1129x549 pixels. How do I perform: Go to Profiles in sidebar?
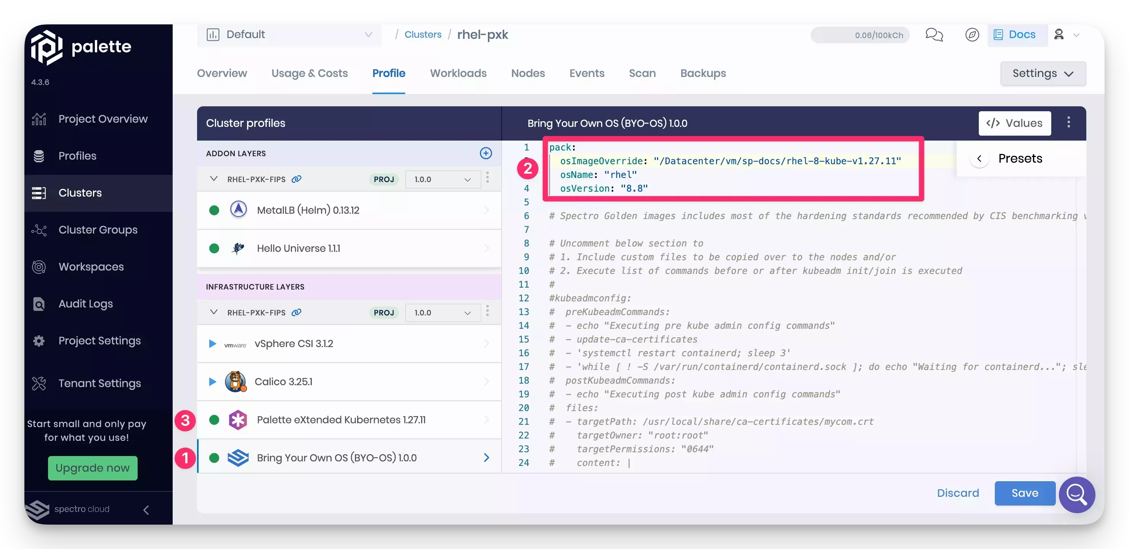[x=99, y=155]
